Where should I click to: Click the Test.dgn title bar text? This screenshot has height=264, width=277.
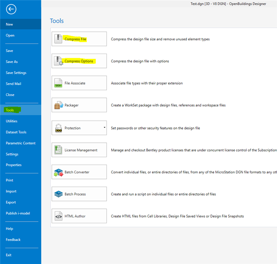[x=228, y=4]
